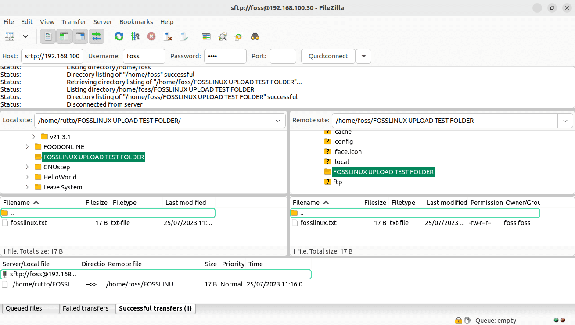Open the Help menu

pos(167,21)
